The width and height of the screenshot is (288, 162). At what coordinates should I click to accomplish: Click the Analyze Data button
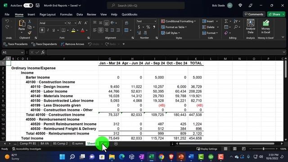[251, 27]
